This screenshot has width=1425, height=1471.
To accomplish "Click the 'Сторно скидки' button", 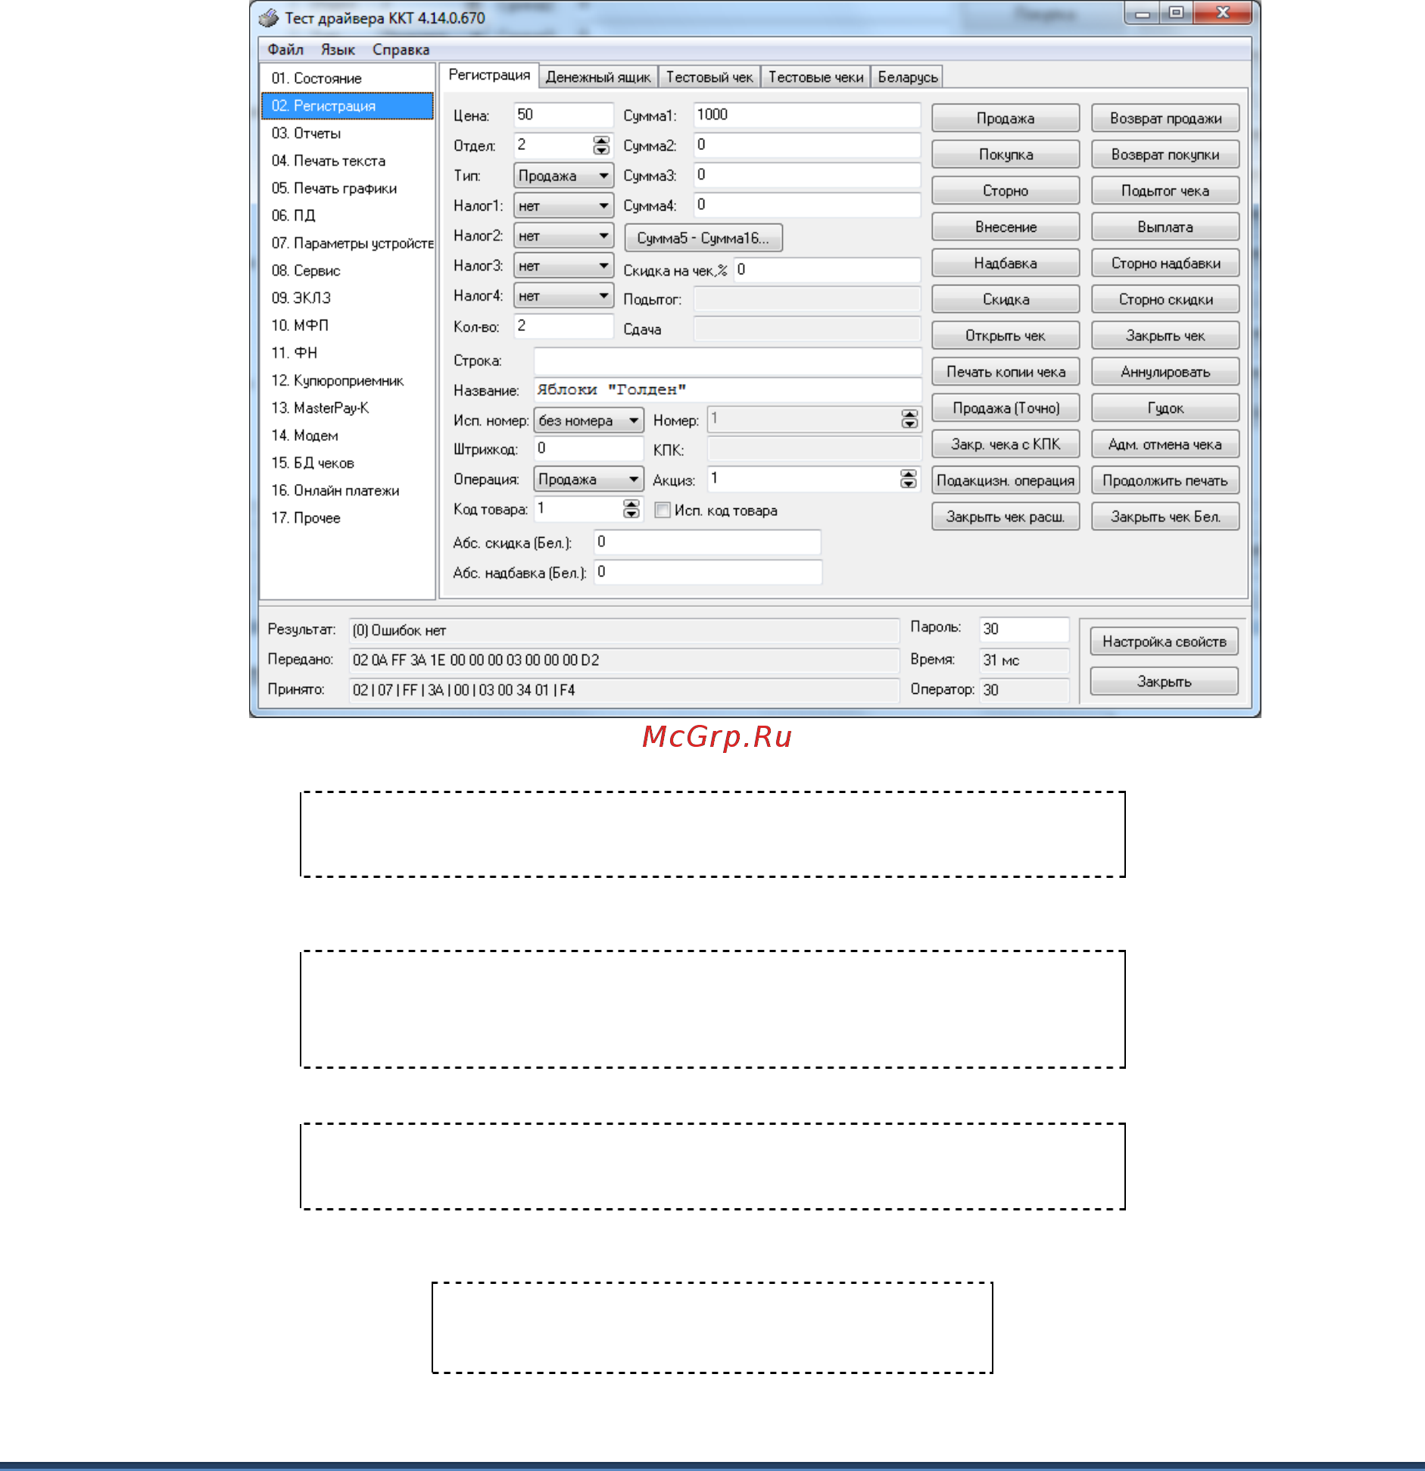I will tap(1165, 299).
